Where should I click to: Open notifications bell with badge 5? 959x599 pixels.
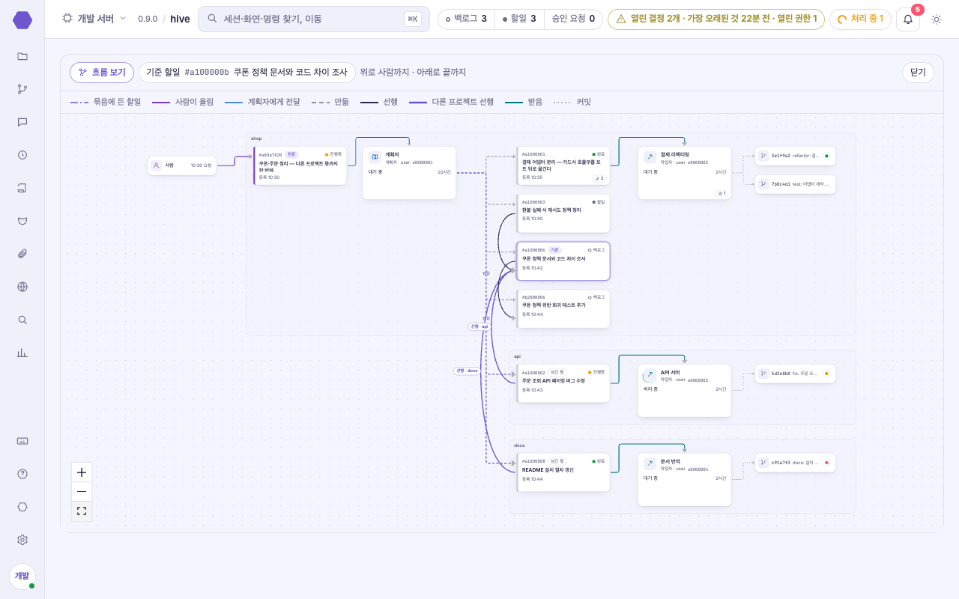908,19
